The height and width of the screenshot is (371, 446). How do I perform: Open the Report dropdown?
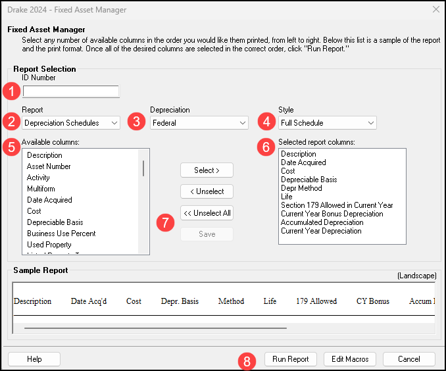71,122
